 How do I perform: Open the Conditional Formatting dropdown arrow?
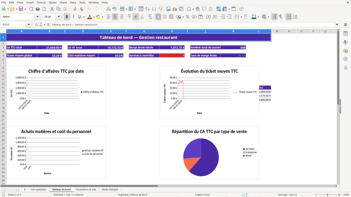tap(268, 17)
